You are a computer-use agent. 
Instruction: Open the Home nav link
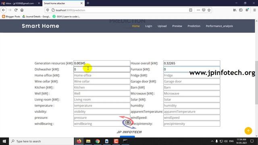pos(136,26)
